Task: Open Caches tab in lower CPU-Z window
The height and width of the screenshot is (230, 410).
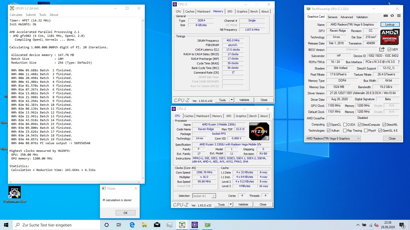Action: (189, 116)
